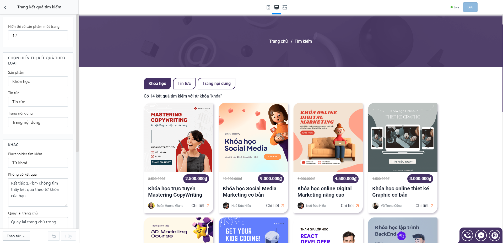The image size is (503, 243).
Task: Select the Khóa học results tab
Action: (x=157, y=84)
